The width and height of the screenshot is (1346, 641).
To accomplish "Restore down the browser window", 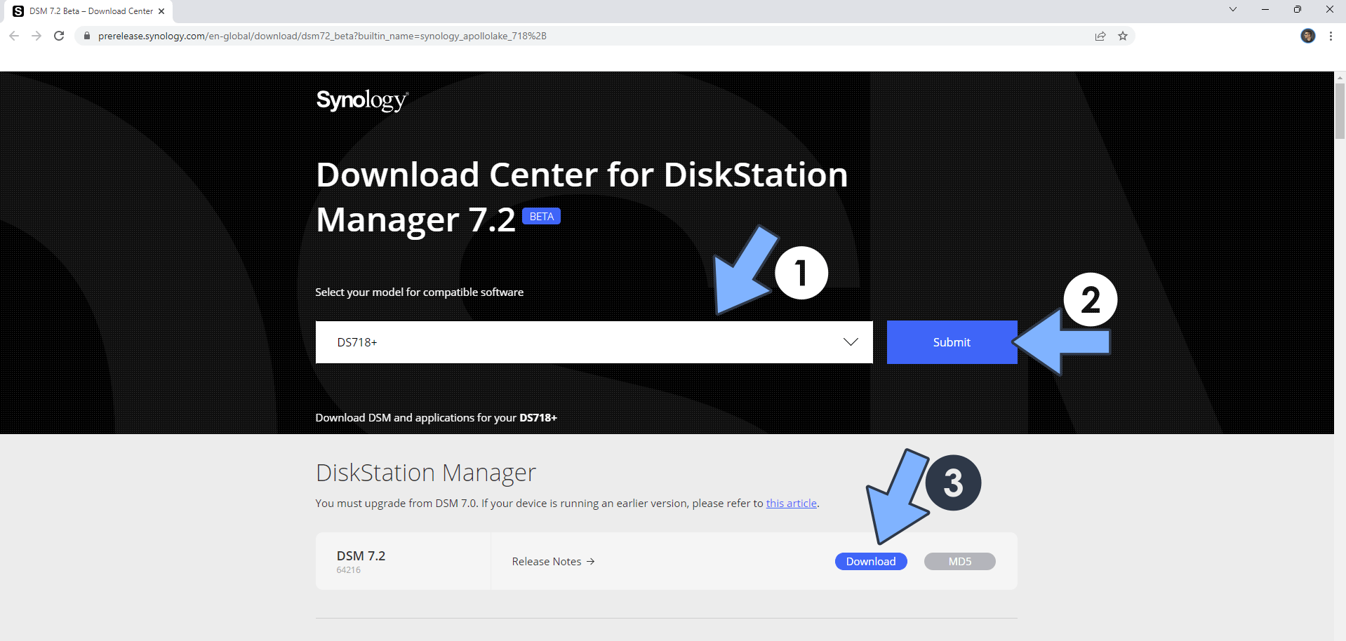I will (1297, 9).
